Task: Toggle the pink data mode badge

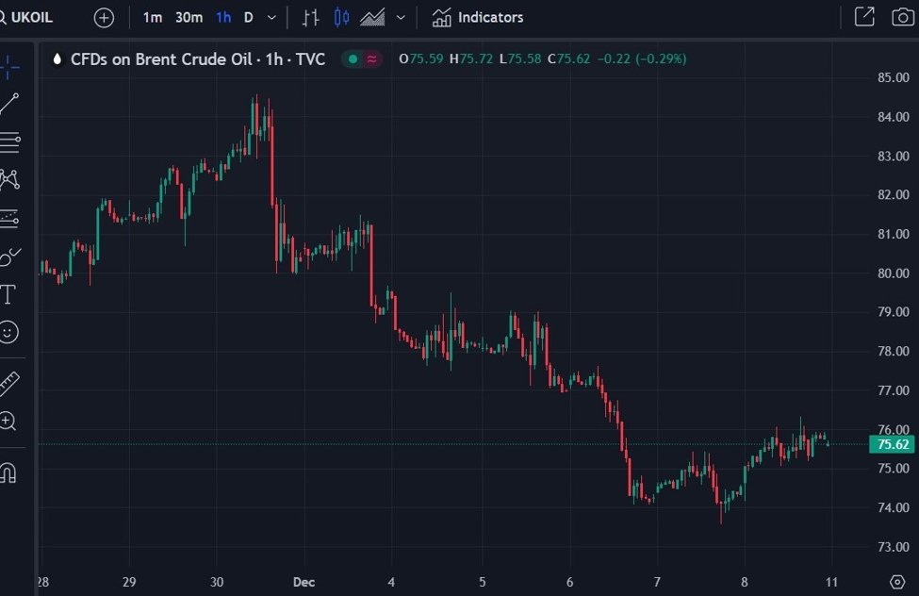Action: 372,59
